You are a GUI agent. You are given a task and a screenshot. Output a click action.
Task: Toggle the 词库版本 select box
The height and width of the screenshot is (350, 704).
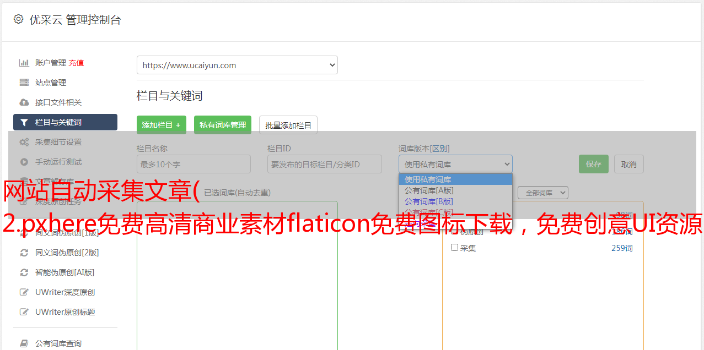(x=455, y=164)
